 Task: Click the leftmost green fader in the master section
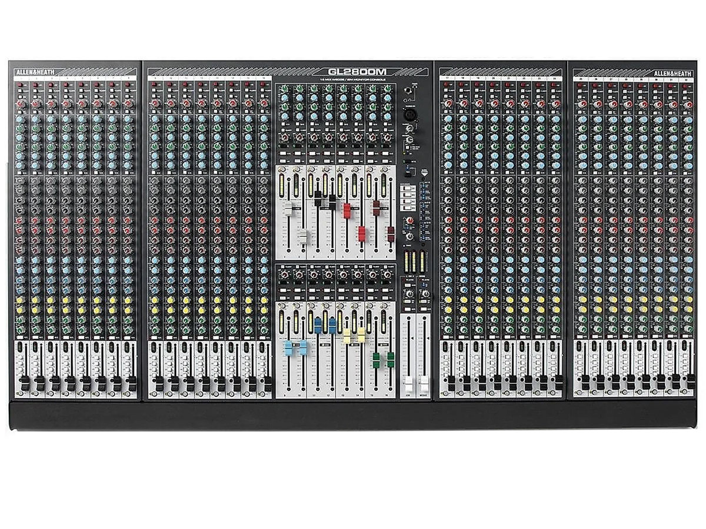click(375, 359)
